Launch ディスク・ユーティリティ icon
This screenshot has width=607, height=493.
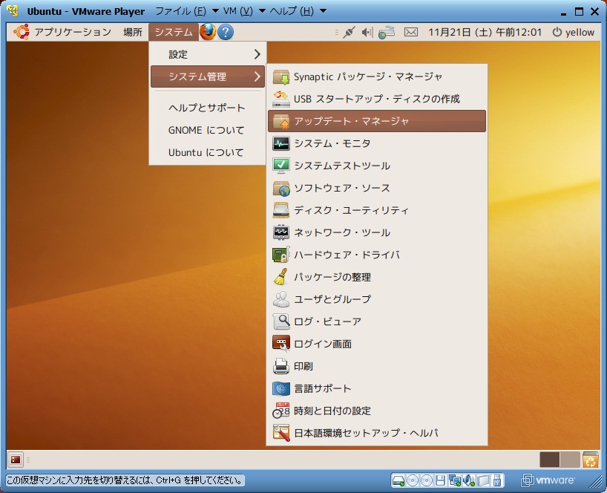[281, 210]
